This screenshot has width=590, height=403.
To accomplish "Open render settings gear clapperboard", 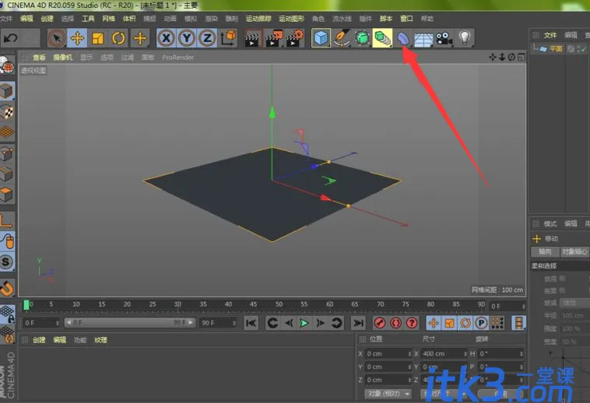I will point(295,38).
